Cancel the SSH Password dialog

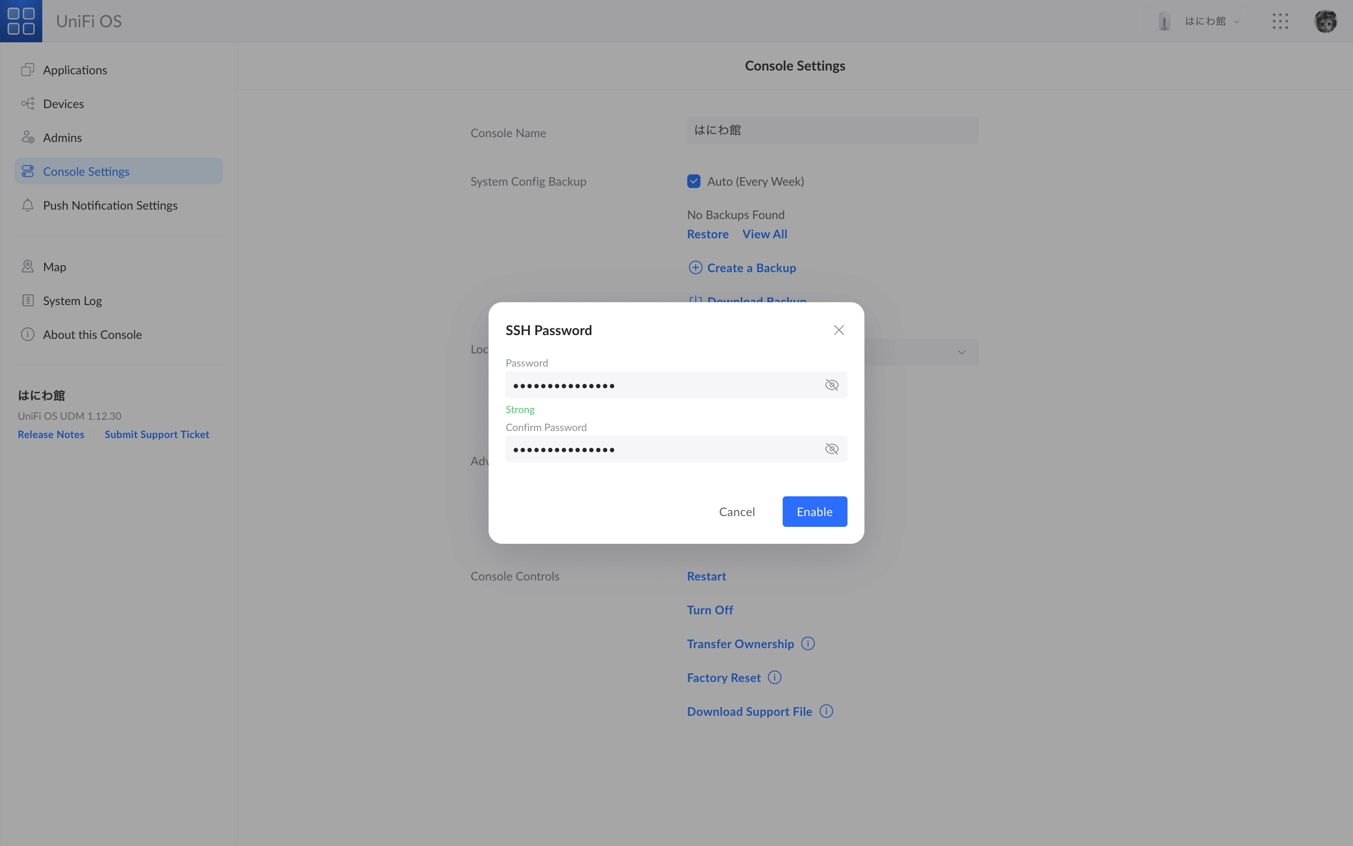(736, 512)
